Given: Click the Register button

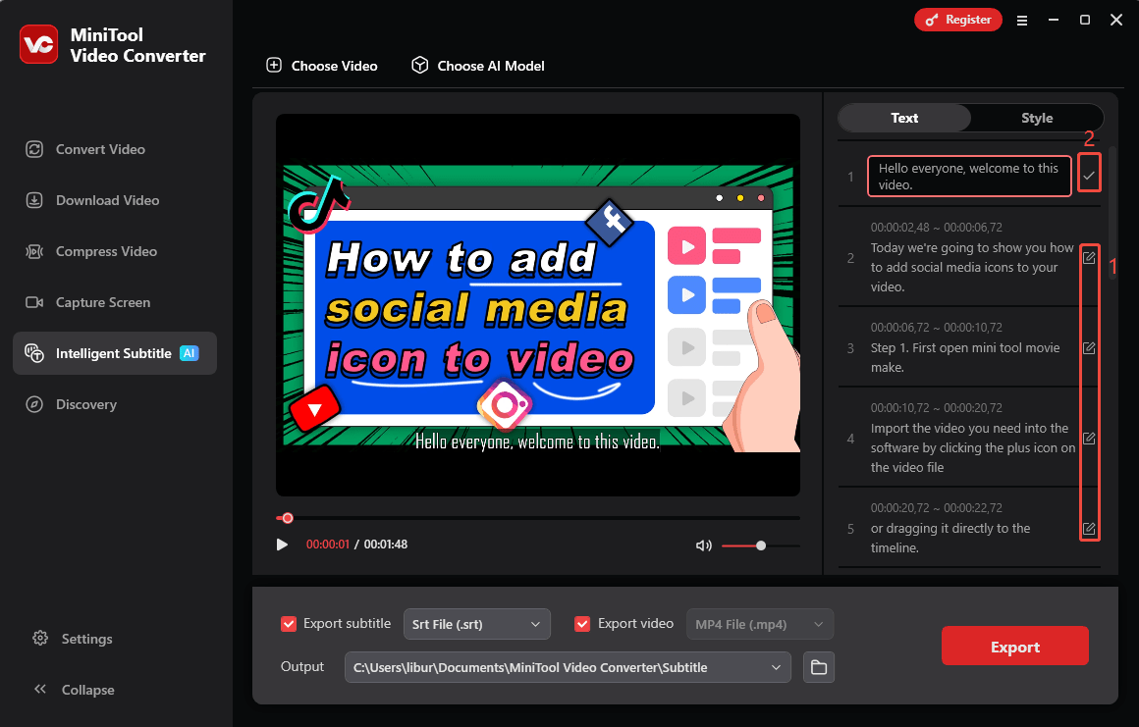Looking at the screenshot, I should (x=958, y=20).
